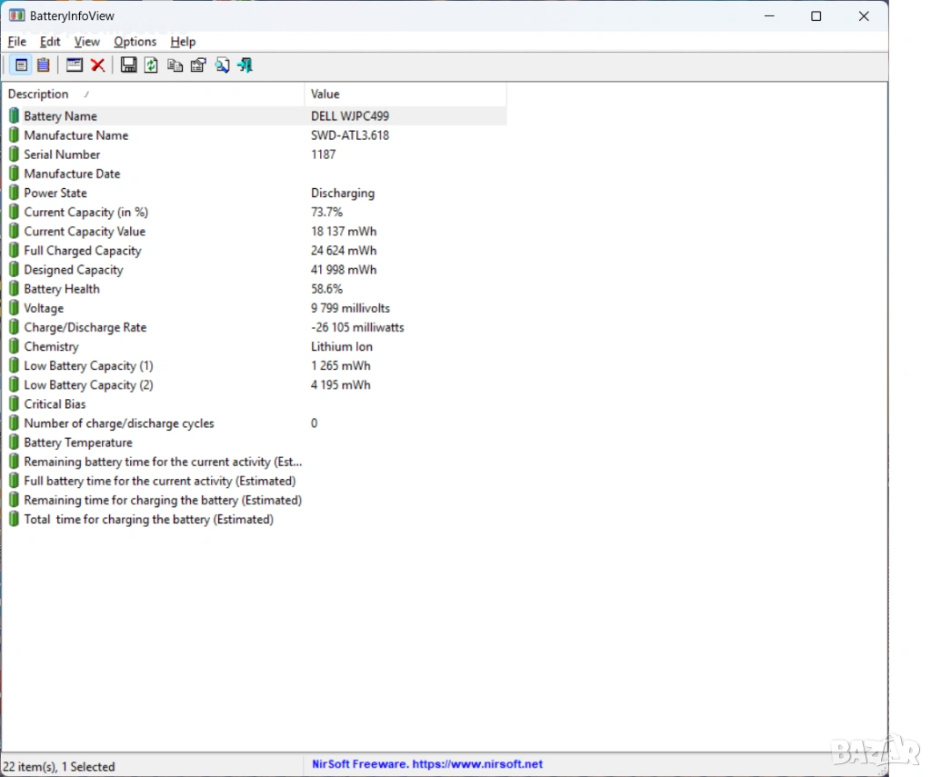Screen dimensions: 931x777
Task: Open the Help menu
Action: 183,42
